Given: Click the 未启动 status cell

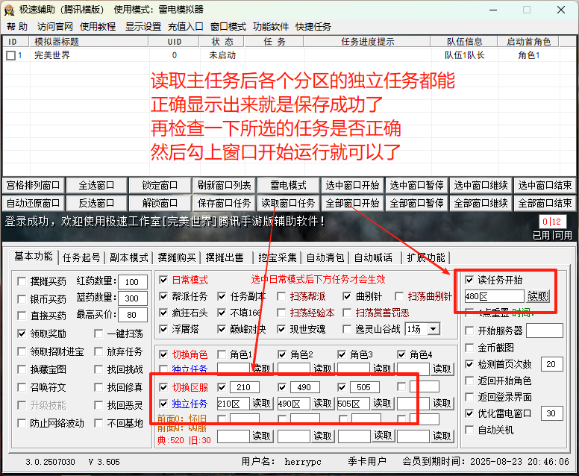Looking at the screenshot, I should (222, 55).
